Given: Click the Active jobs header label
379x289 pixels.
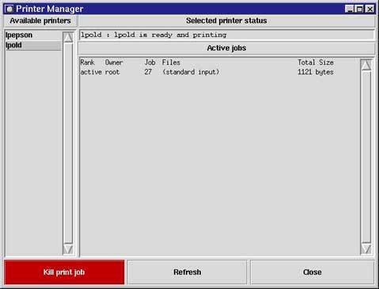Looking at the screenshot, I should coord(226,48).
